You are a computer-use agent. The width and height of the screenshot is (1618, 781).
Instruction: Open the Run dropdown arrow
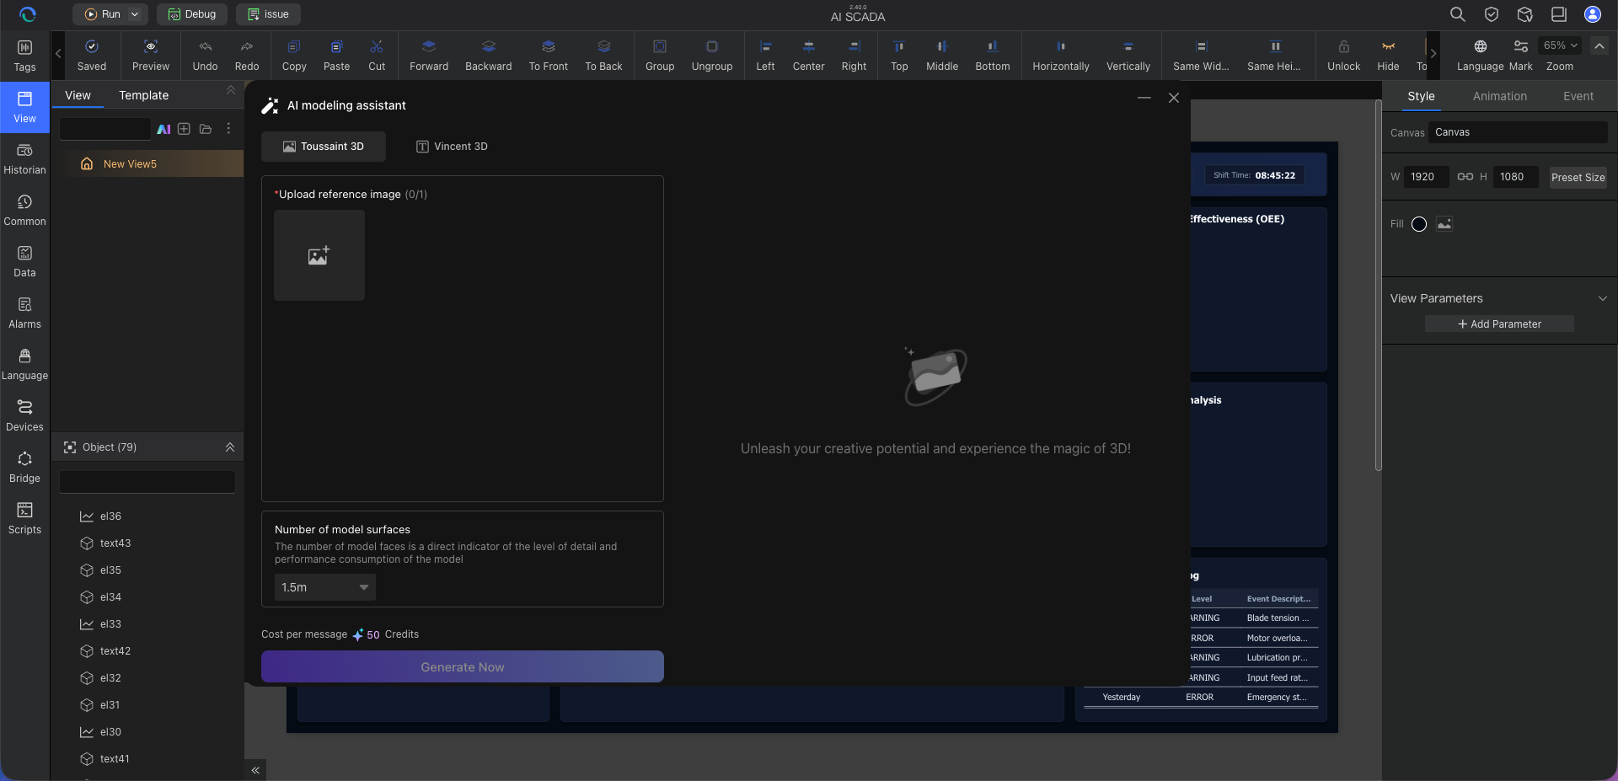pyautogui.click(x=135, y=14)
